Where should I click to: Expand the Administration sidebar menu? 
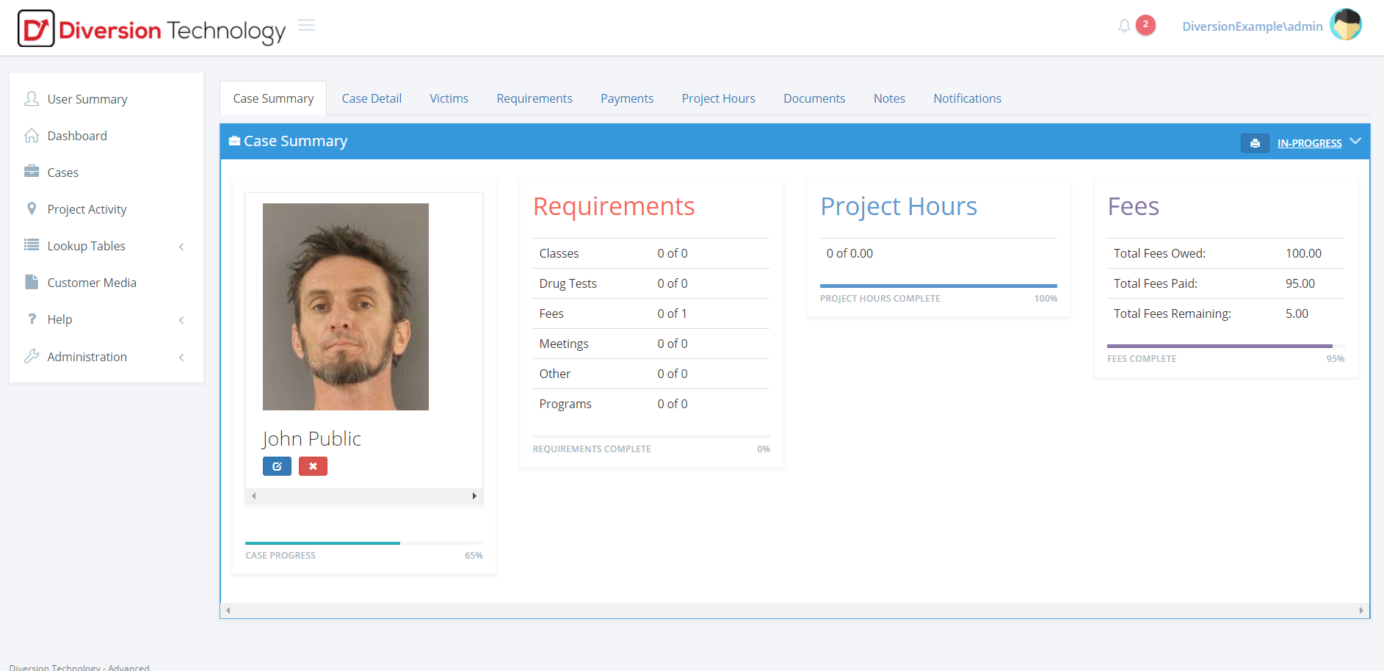tap(87, 357)
